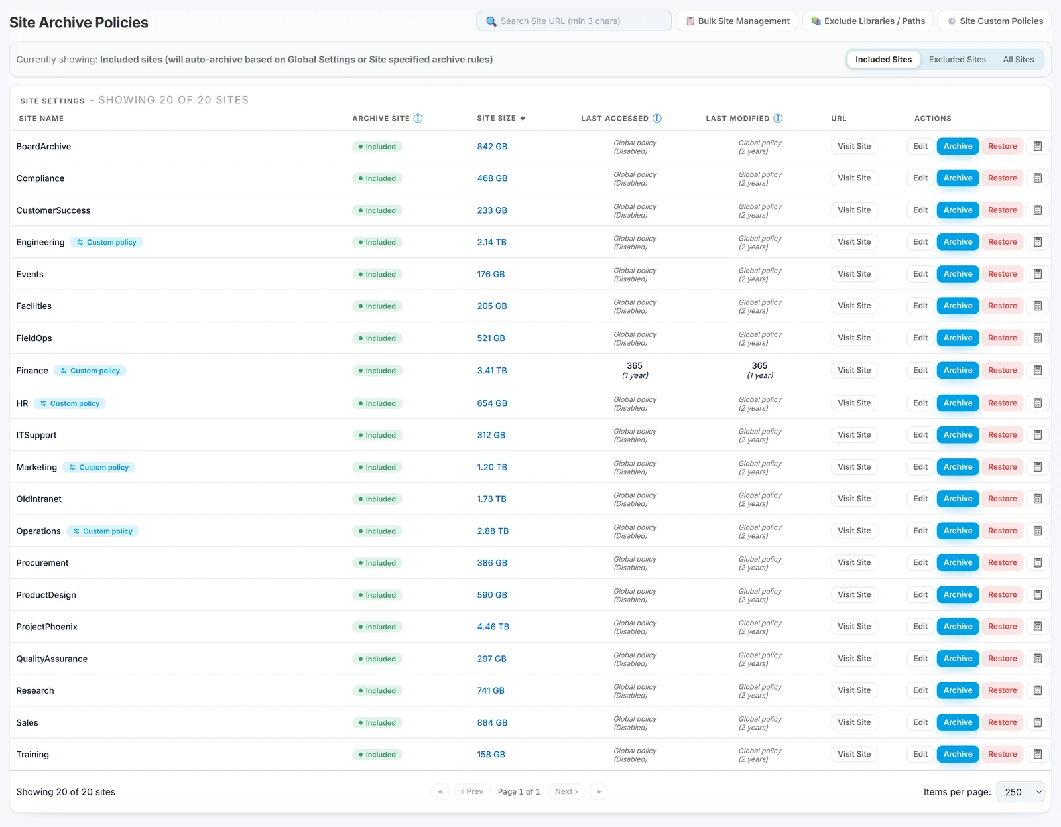1061x827 pixels.
Task: Open details icon for Procurement row
Action: tap(1038, 562)
